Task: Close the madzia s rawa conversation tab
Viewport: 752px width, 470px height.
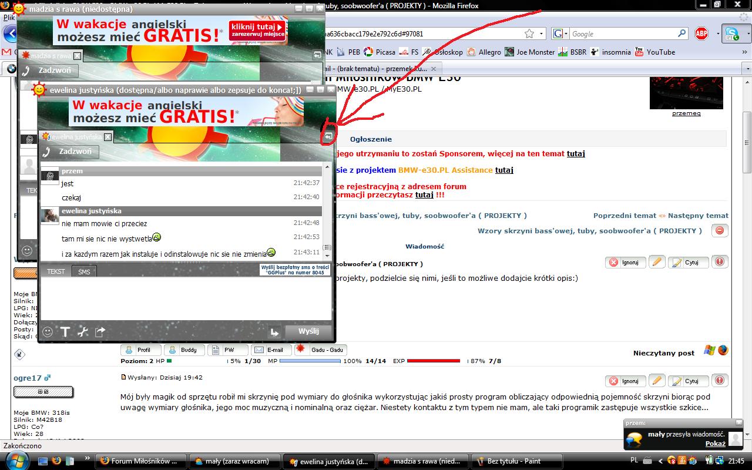Action: (x=78, y=56)
